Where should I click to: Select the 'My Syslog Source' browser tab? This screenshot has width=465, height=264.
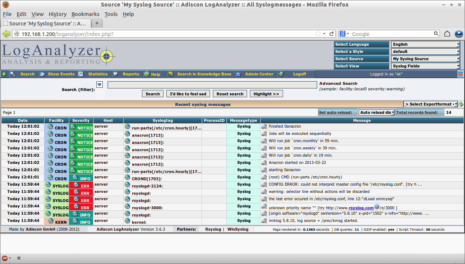[45, 24]
